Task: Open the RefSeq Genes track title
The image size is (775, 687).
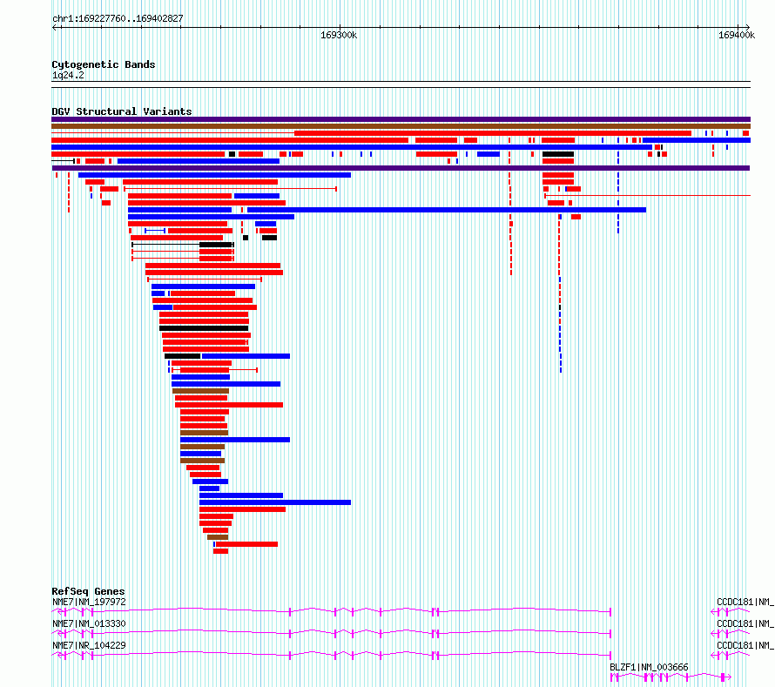Action: (x=88, y=591)
